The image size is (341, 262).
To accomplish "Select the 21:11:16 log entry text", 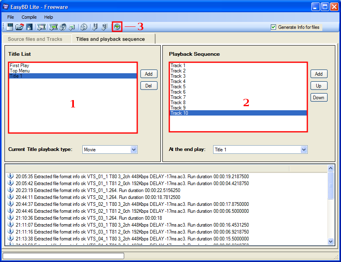I will pyautogui.click(x=132, y=232).
